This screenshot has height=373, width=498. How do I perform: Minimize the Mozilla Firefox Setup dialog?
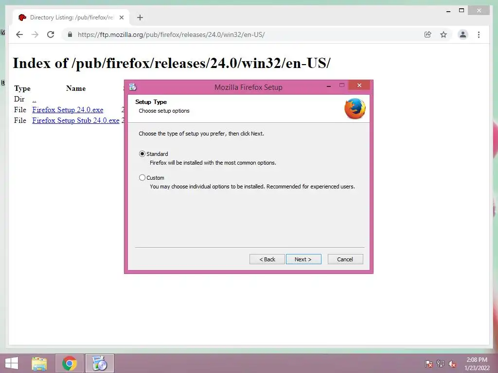[x=329, y=86]
